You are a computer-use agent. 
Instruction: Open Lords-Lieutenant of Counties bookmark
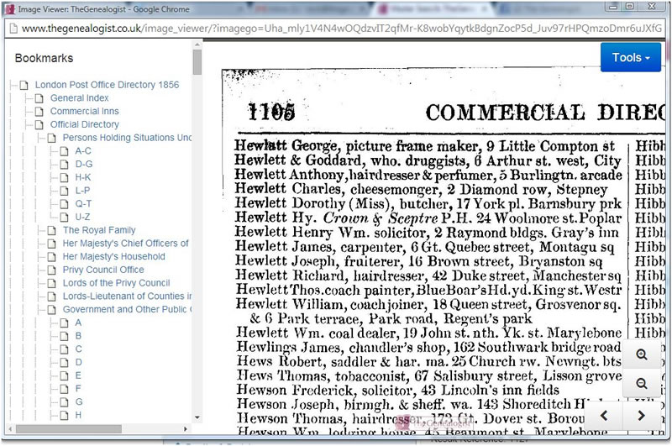pos(127,296)
